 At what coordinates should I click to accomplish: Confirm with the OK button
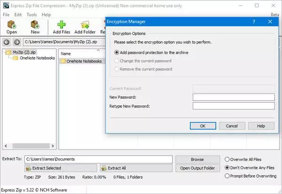[x=203, y=126]
